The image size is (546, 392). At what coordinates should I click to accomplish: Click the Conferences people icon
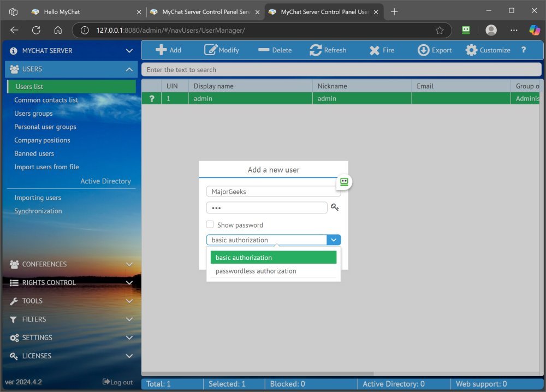click(x=14, y=264)
